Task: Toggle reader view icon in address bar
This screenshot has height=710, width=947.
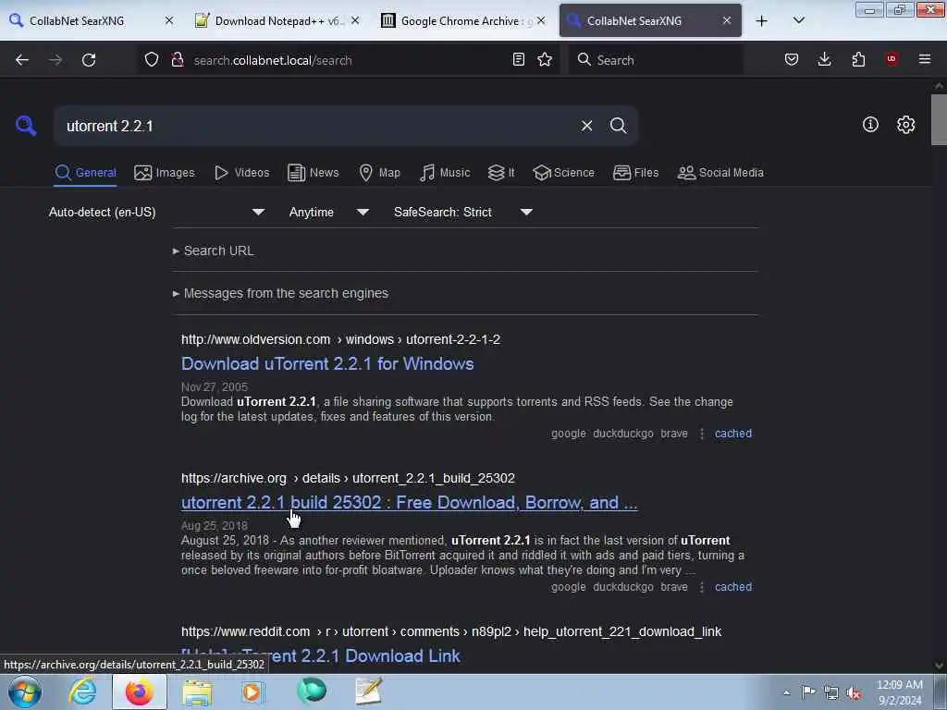Action: 518,60
